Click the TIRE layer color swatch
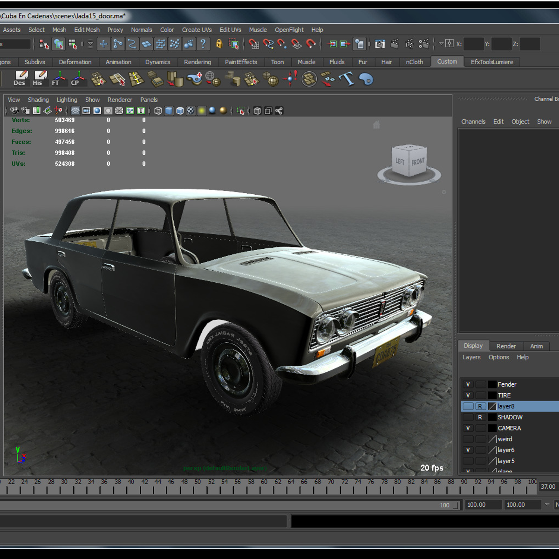 (491, 395)
